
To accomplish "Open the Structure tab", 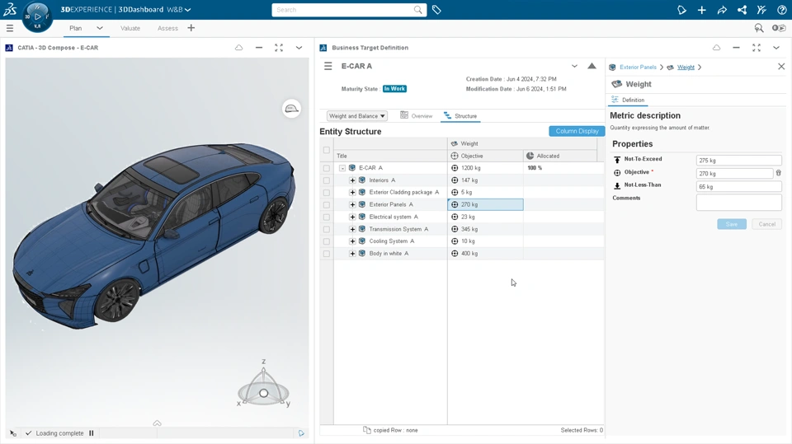I will (460, 116).
